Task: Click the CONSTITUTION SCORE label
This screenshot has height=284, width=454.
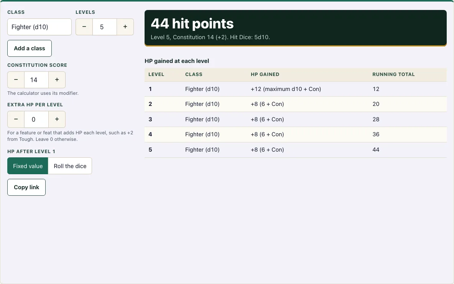Action: coord(37,65)
